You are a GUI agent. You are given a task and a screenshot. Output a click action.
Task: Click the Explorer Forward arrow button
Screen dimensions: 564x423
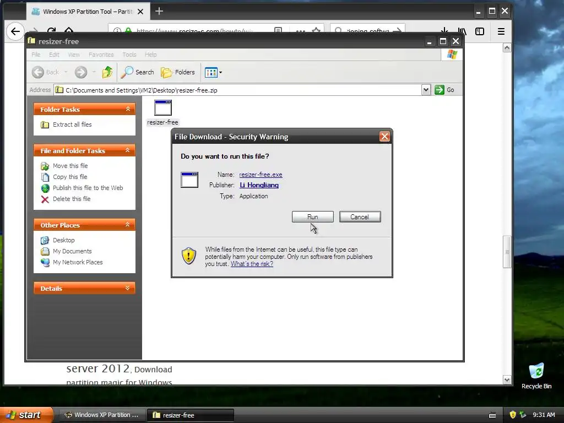point(81,72)
